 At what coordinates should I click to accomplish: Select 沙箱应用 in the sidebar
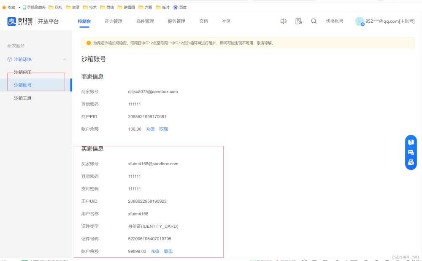(23, 72)
